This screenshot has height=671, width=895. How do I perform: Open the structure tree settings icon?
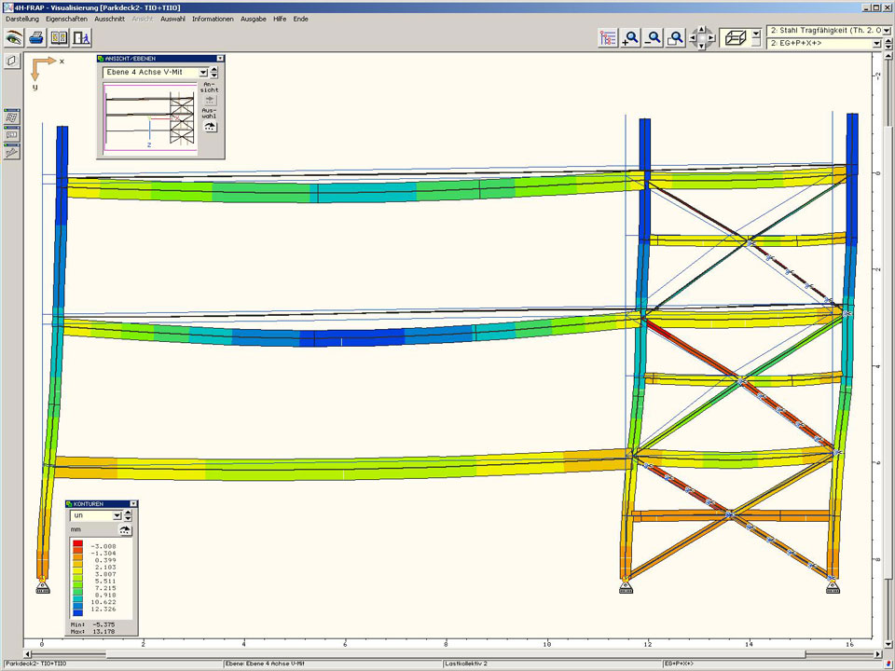tap(609, 38)
